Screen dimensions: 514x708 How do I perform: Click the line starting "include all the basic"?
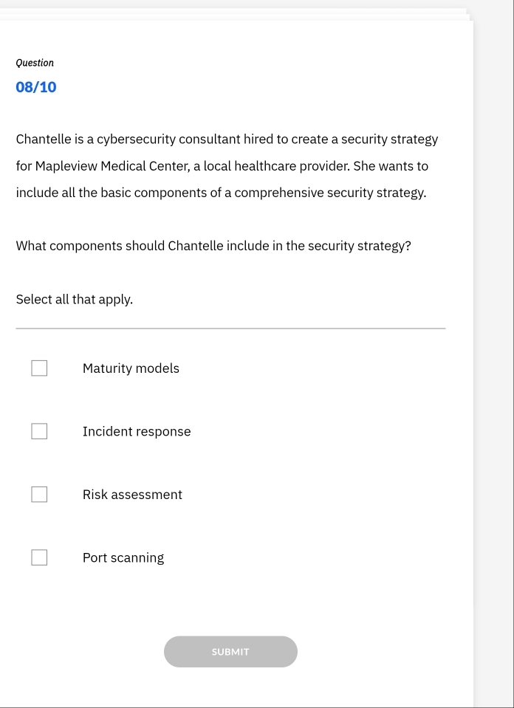(x=221, y=193)
